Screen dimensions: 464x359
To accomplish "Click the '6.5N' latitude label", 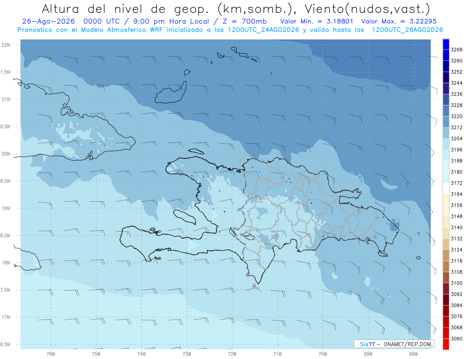I will 6,345.
